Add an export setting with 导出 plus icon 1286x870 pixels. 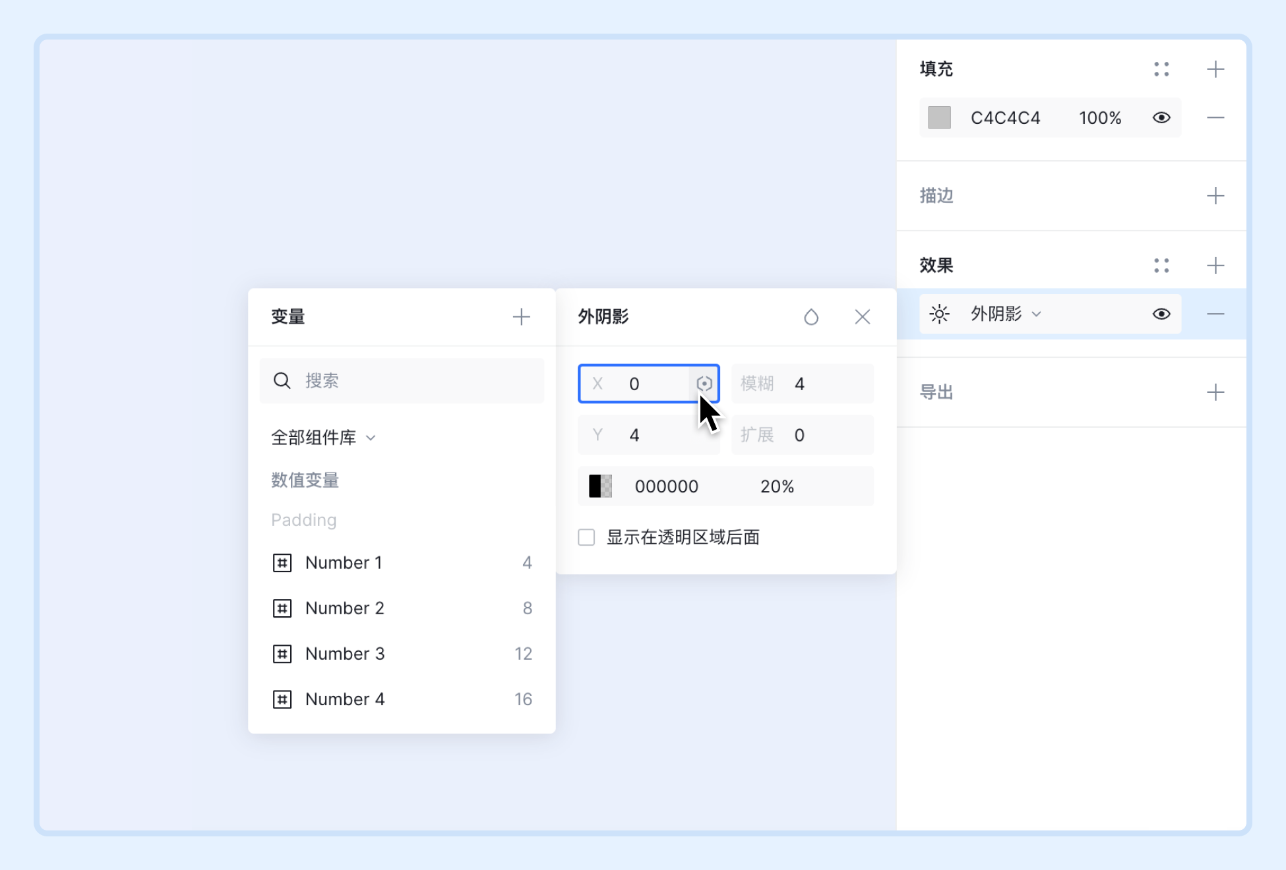(1215, 392)
